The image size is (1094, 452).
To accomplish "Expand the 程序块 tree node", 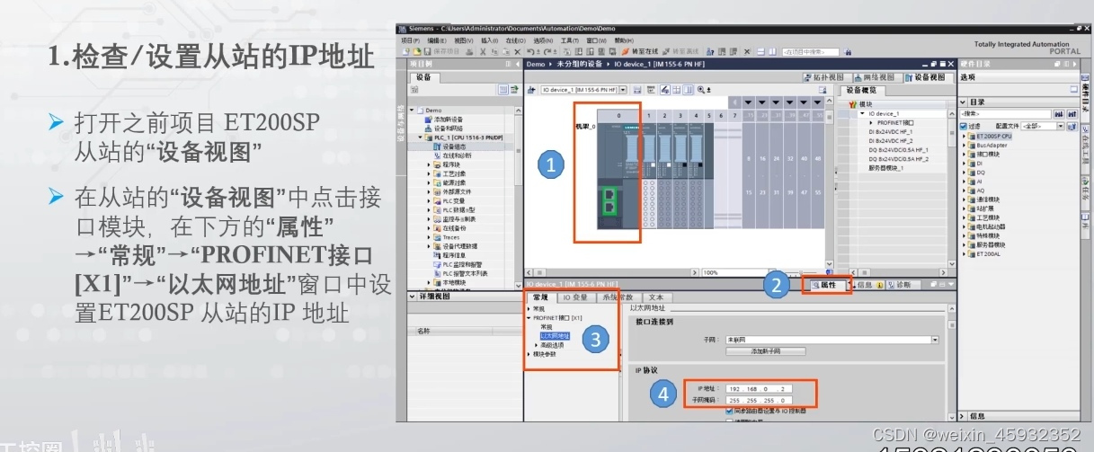I will pyautogui.click(x=430, y=165).
